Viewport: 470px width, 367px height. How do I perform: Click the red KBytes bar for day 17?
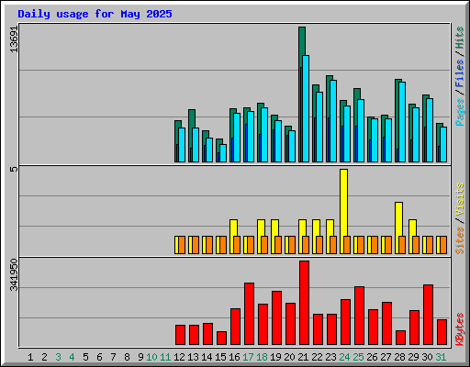(x=249, y=314)
